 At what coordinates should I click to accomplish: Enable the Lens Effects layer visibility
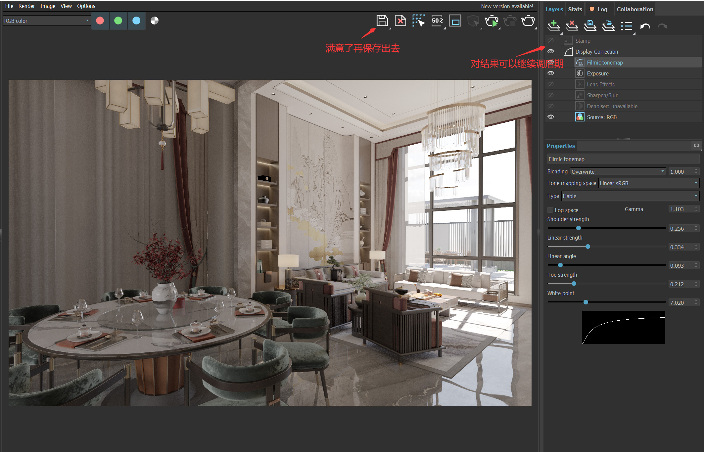click(x=551, y=84)
